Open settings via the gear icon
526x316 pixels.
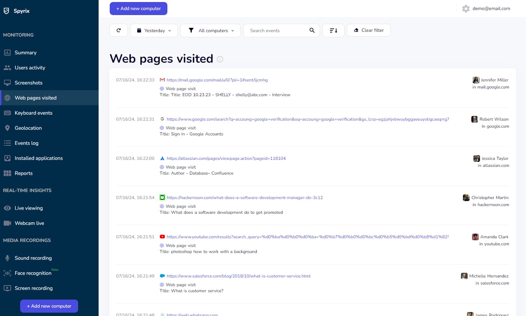466,9
